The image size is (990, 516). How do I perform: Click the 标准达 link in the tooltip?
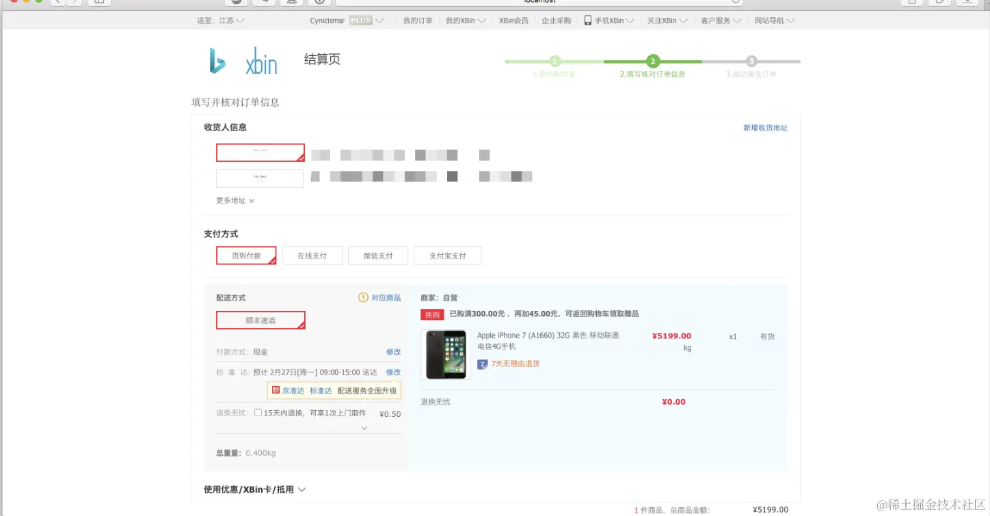(x=321, y=391)
